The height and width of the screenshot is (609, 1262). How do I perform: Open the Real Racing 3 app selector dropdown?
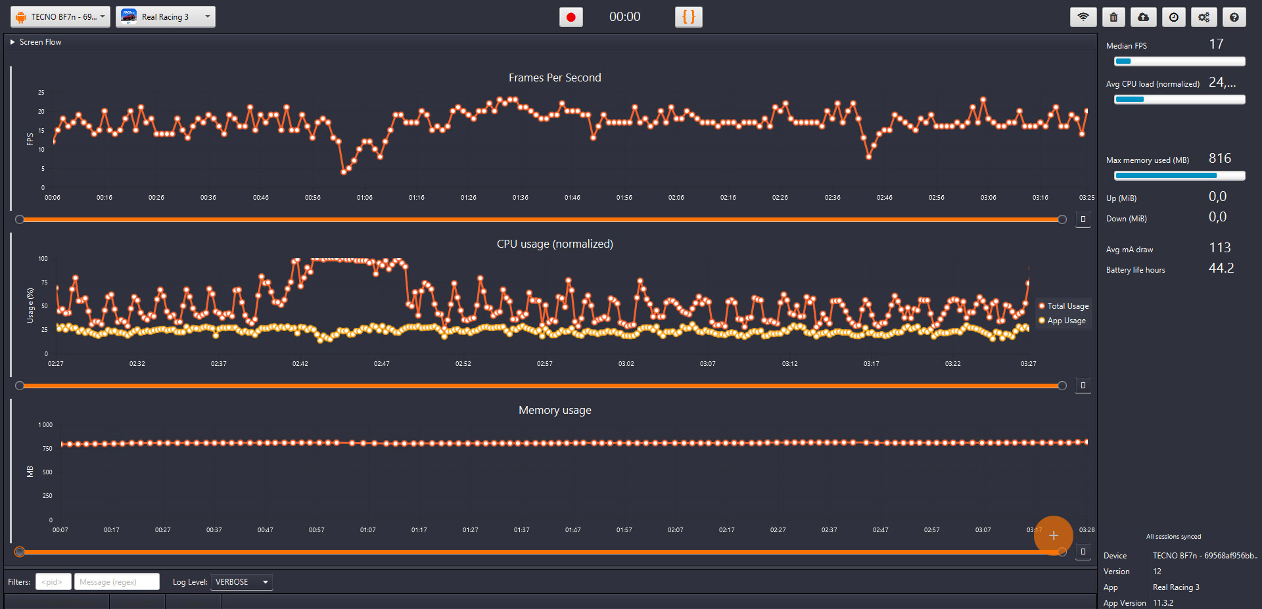[x=166, y=17]
